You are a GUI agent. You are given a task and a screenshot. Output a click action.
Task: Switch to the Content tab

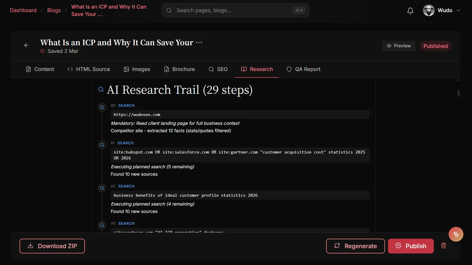[x=40, y=69]
